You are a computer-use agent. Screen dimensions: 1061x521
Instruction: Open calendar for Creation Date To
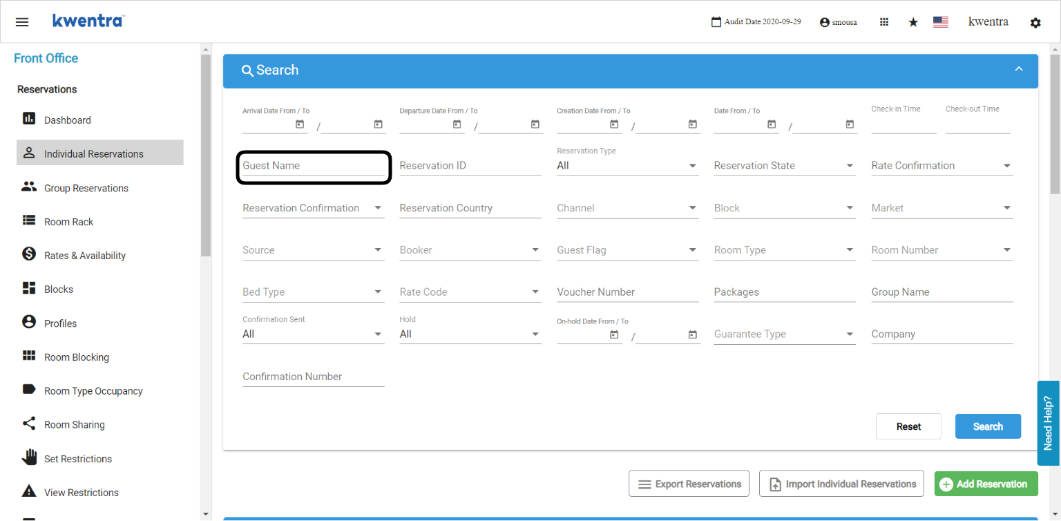click(693, 124)
